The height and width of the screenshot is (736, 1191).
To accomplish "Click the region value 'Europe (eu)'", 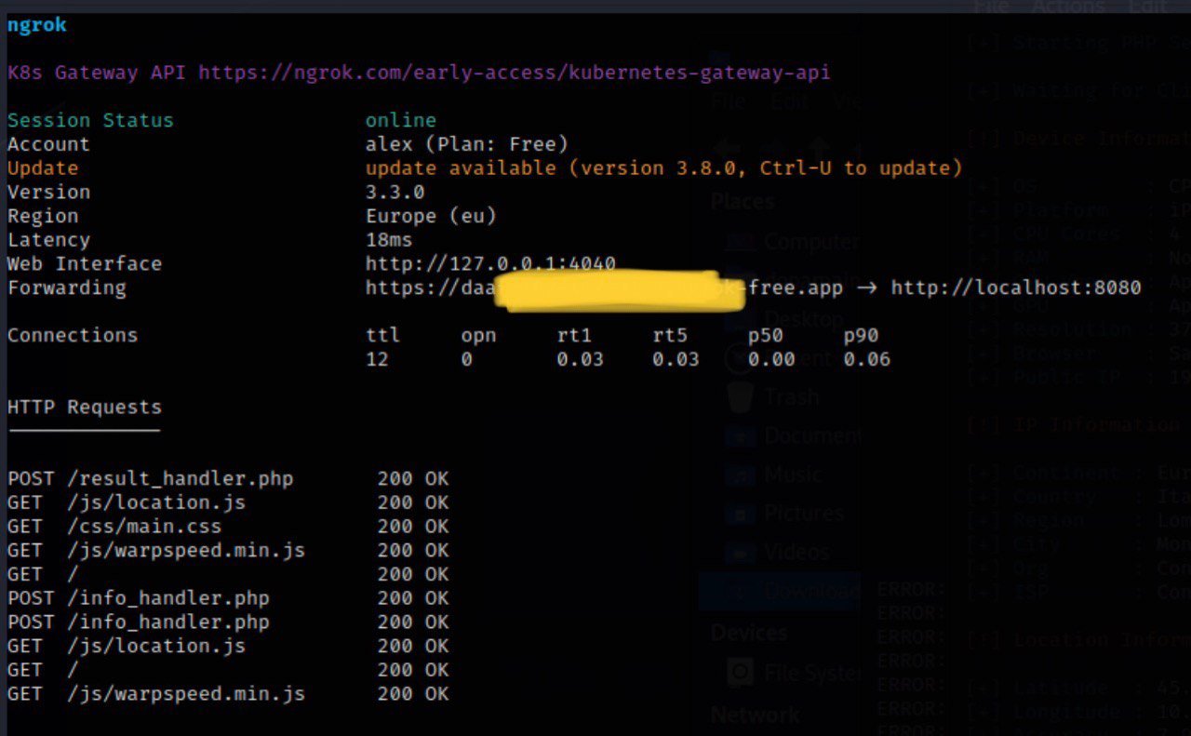I will pyautogui.click(x=431, y=216).
